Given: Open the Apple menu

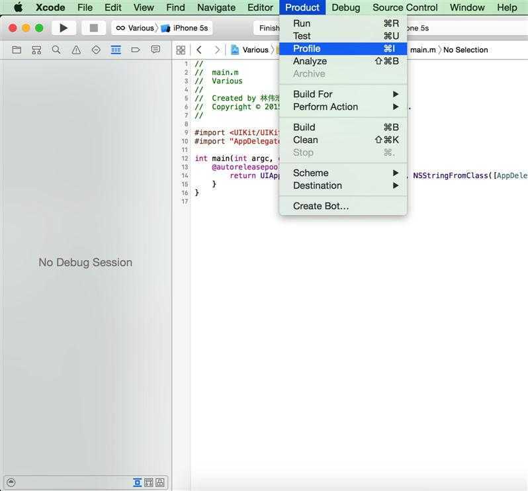Looking at the screenshot, I should pos(19,7).
